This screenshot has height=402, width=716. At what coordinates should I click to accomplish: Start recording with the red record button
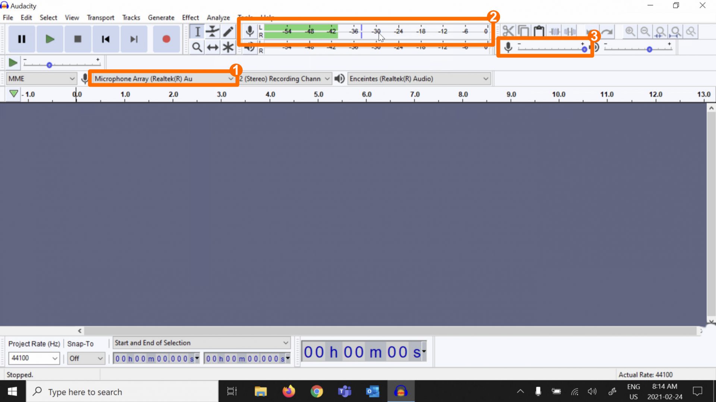coord(166,39)
